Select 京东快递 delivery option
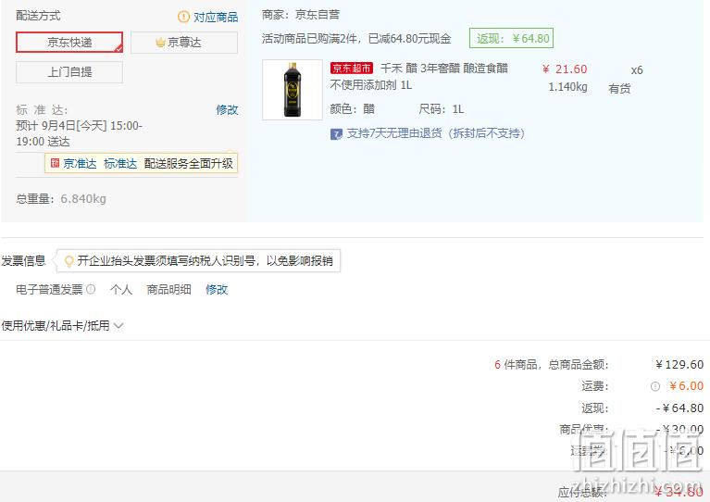The height and width of the screenshot is (502, 710). click(x=69, y=42)
